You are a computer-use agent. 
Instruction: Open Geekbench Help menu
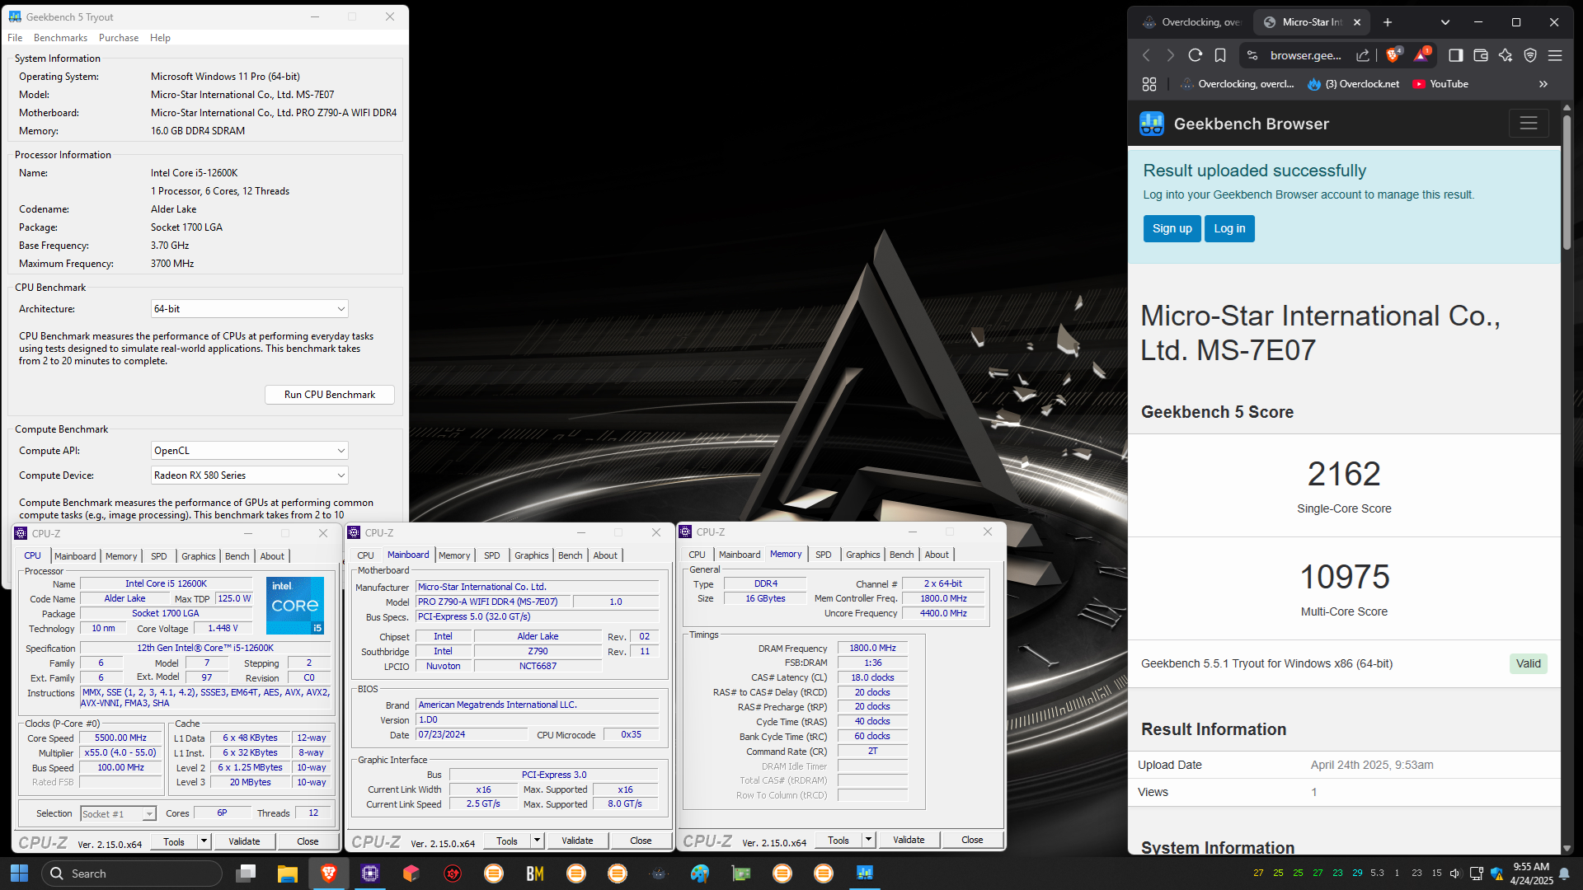click(x=160, y=38)
